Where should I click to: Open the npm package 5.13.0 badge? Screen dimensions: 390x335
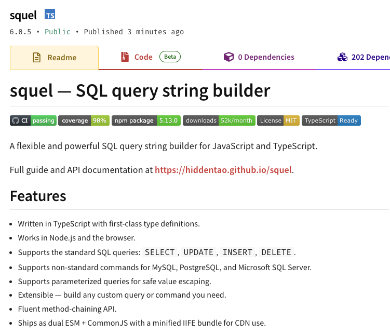tap(146, 120)
